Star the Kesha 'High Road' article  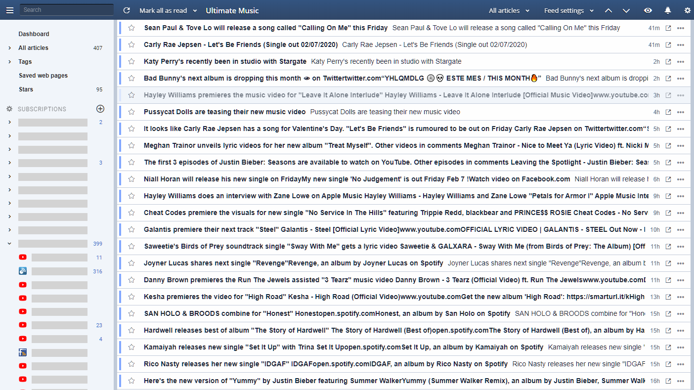tap(131, 297)
